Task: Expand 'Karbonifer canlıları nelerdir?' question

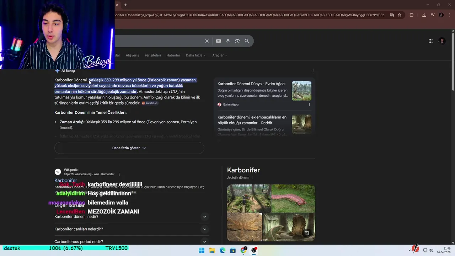Action: click(x=132, y=229)
